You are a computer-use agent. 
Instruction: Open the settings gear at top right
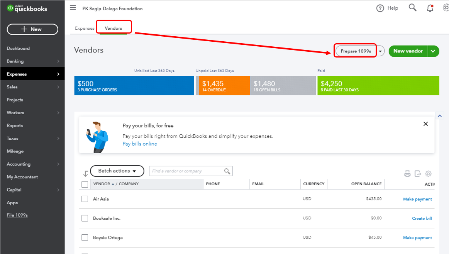pos(446,8)
